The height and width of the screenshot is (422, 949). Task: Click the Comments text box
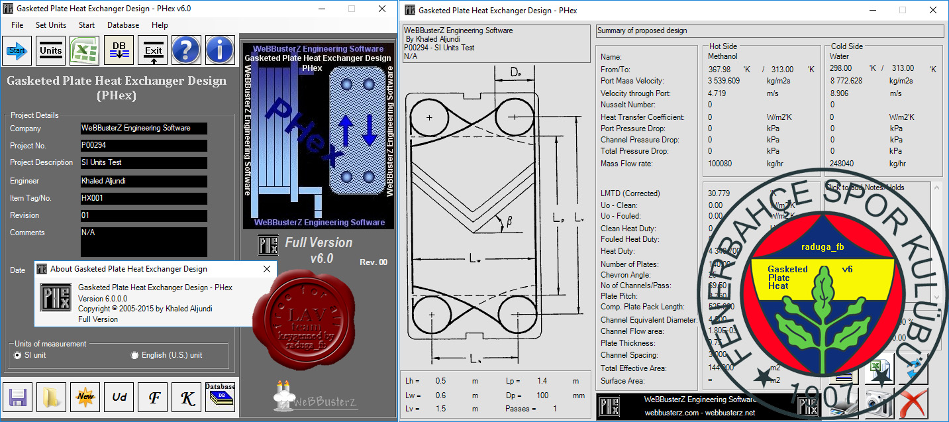tap(144, 242)
